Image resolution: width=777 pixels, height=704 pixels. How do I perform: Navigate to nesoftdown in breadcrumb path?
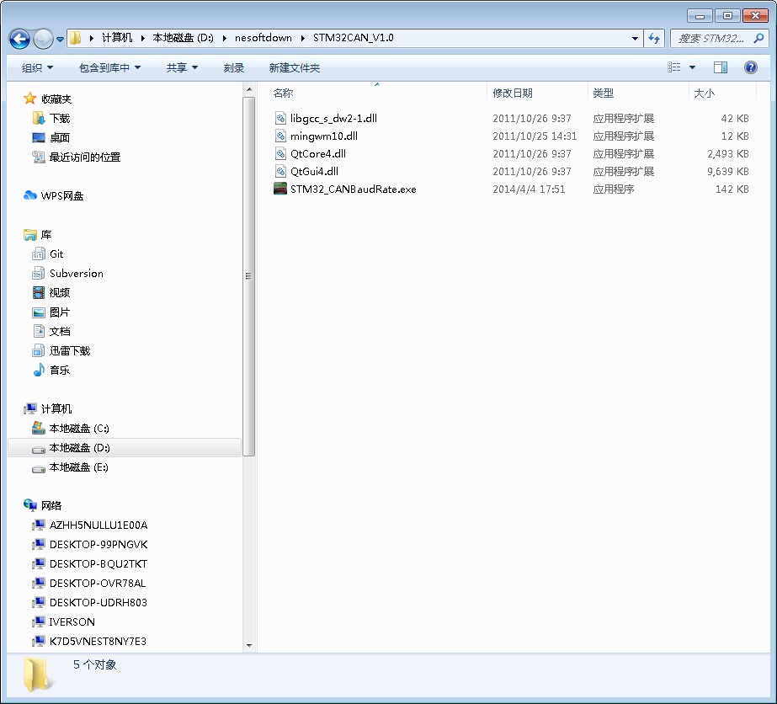(x=263, y=38)
